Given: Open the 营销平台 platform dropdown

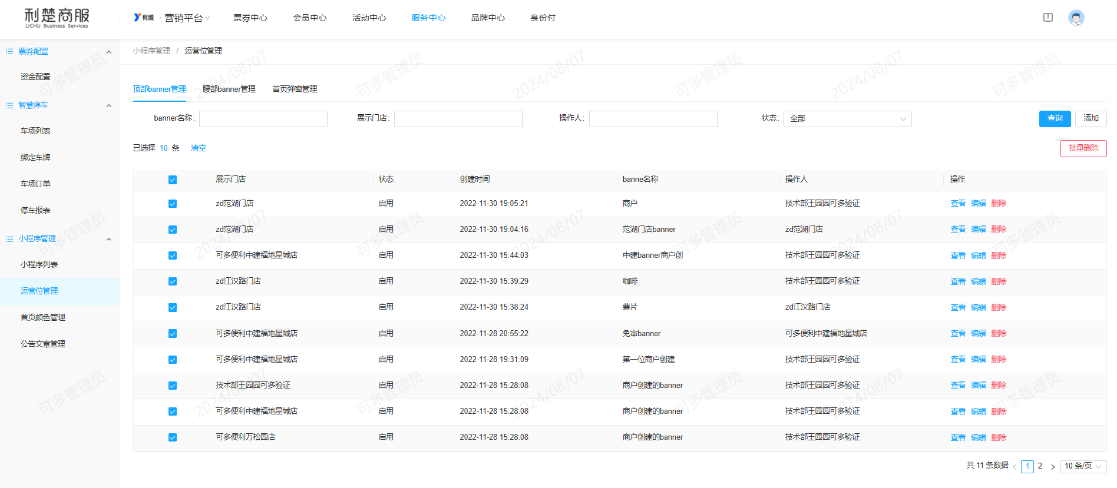Looking at the screenshot, I should [187, 18].
